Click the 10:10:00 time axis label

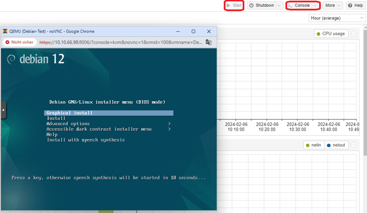click(236, 127)
